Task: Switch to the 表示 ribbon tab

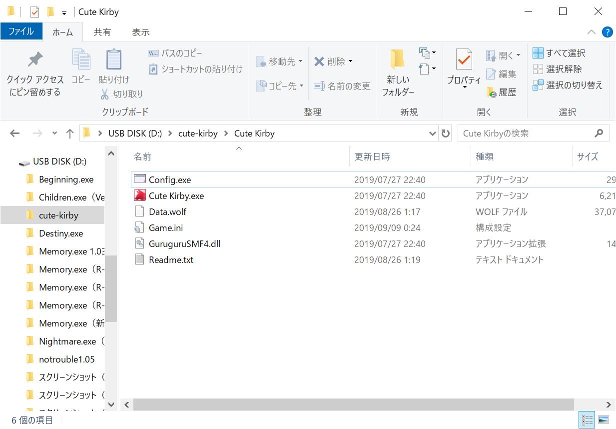Action: pos(140,32)
